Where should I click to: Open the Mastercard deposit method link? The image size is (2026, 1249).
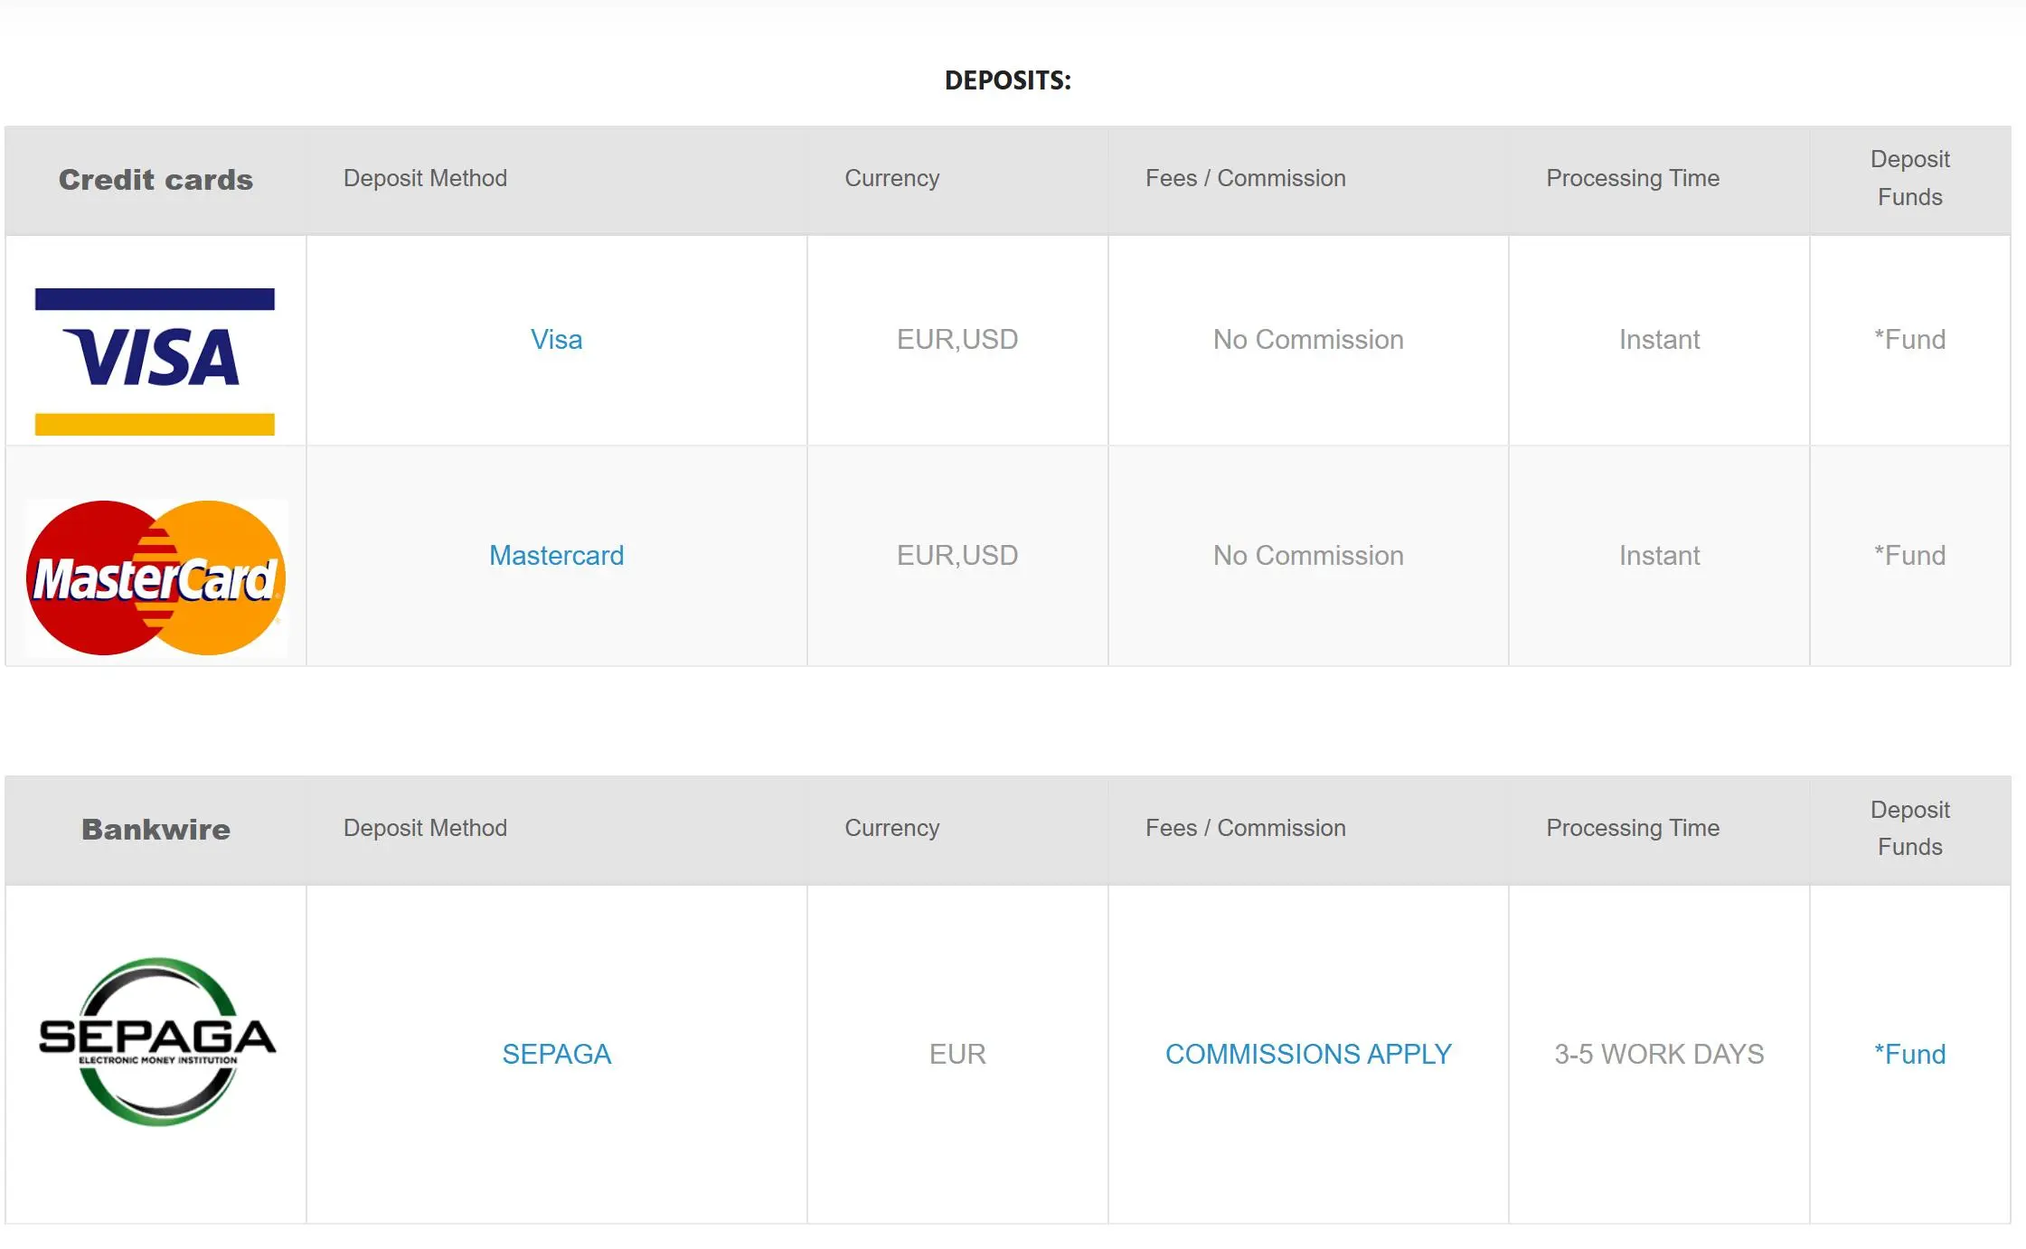pyautogui.click(x=556, y=556)
